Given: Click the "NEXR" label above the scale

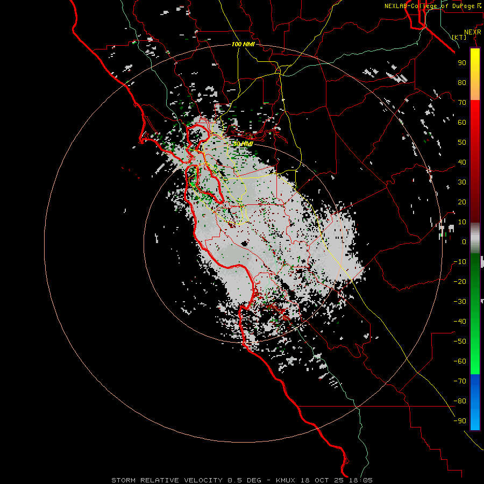Looking at the screenshot, I should (x=473, y=32).
